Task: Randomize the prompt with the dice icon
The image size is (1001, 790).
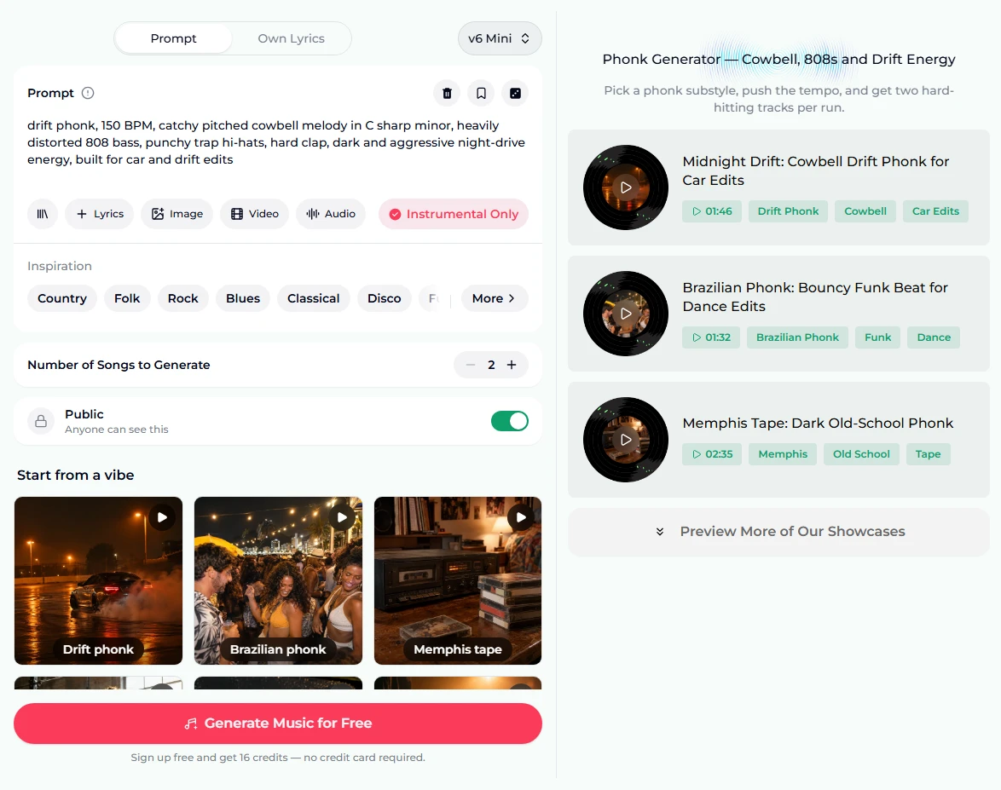Action: (x=515, y=93)
